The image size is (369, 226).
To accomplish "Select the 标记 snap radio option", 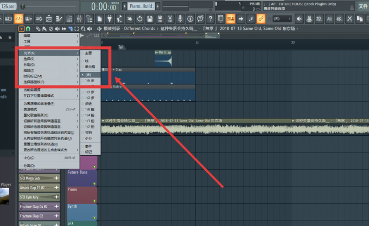I will pyautogui.click(x=91, y=152).
